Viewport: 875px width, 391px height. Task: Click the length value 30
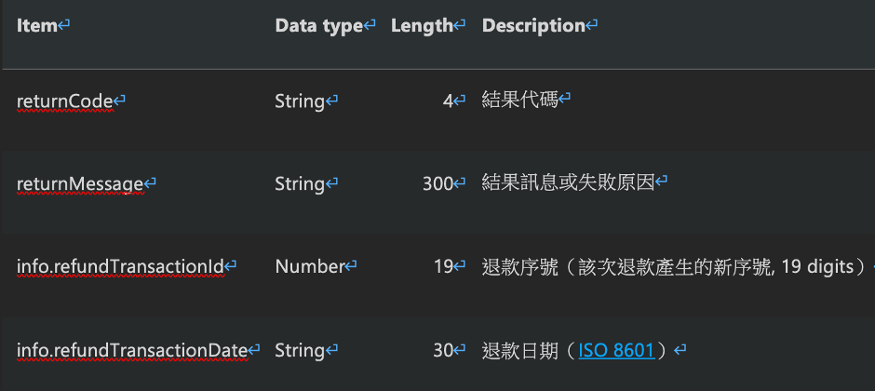(x=442, y=351)
